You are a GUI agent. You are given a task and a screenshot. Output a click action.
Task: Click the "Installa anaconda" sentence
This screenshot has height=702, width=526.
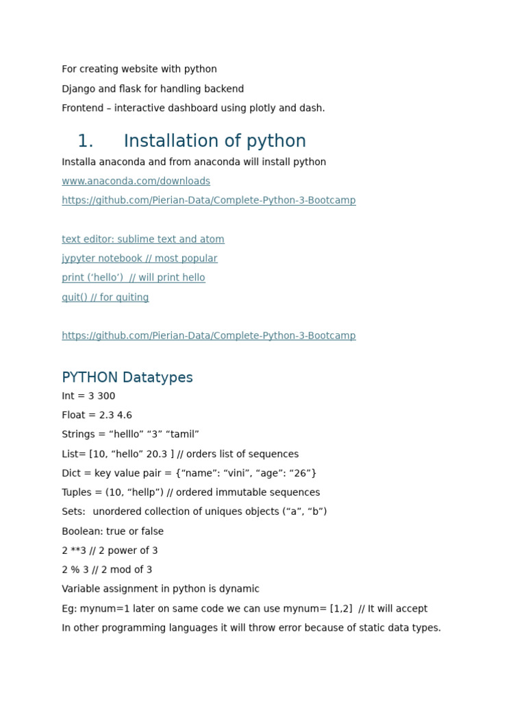pyautogui.click(x=193, y=162)
